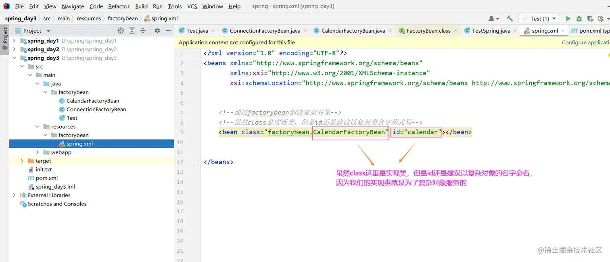610x262 pixels.
Task: Click factorybean breadcrumb in navigation bar
Action: pos(123,19)
